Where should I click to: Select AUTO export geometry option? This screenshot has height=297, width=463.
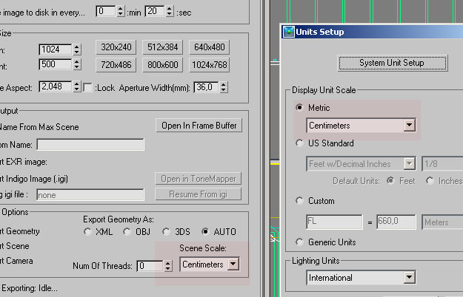point(204,231)
